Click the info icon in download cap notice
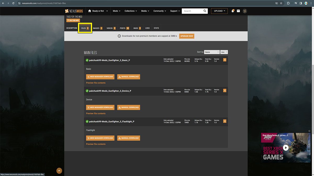Screen dimensions: 314x176 (x=119, y=36)
